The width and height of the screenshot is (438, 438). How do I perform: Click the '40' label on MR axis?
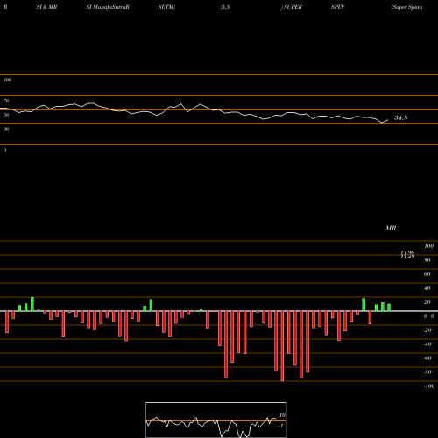427,288
